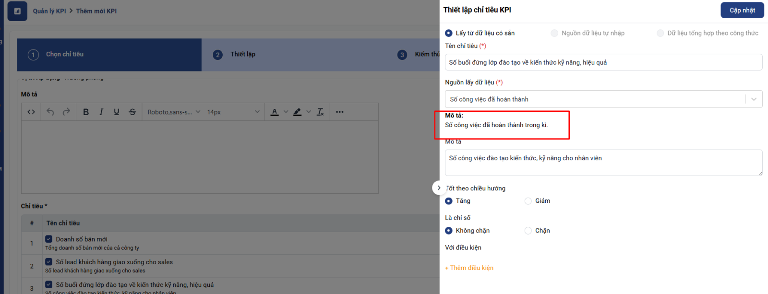Click 'Quản lý KPI' breadcrumb link
The image size is (768, 294).
[x=49, y=11]
